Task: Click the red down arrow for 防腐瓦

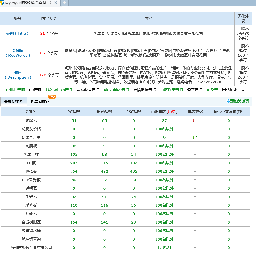Action: (x=193, y=121)
